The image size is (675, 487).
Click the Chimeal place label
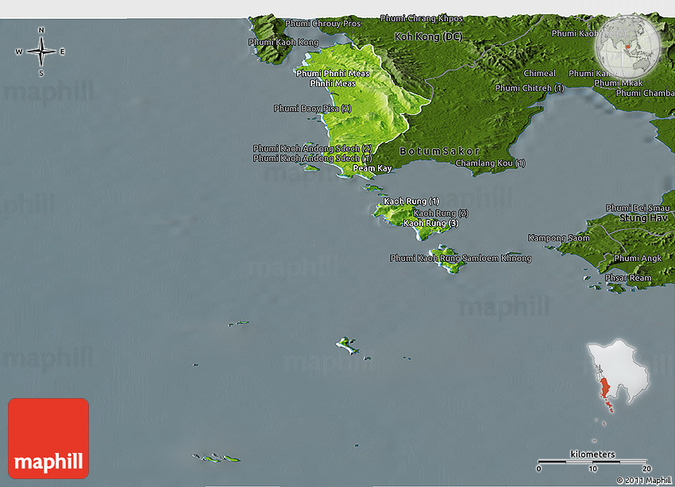point(539,74)
